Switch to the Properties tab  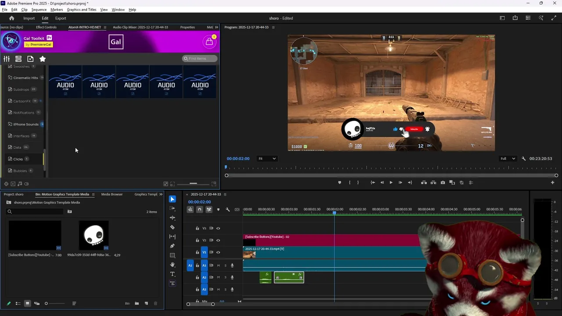(x=187, y=27)
